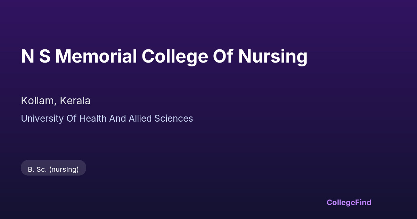Image resolution: width=417 pixels, height=219 pixels.
Task: Select the Kollam, Kerala location text
Action: (x=56, y=101)
